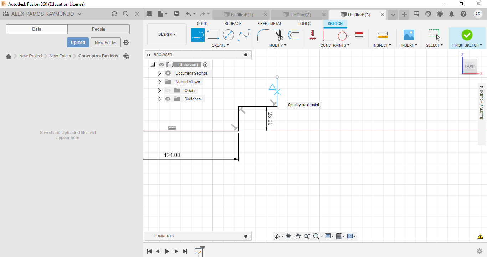The width and height of the screenshot is (487, 257).
Task: Search in the data panel
Action: pos(125,14)
